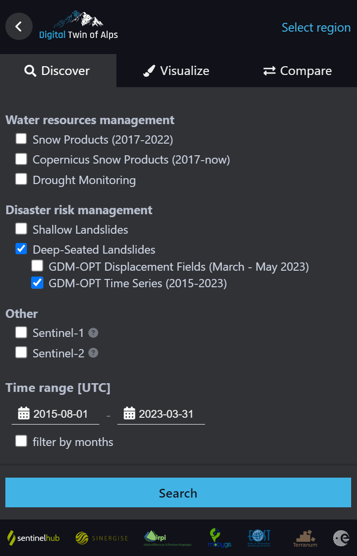Open calendar icon for end date
357x556 pixels.
tap(129, 413)
